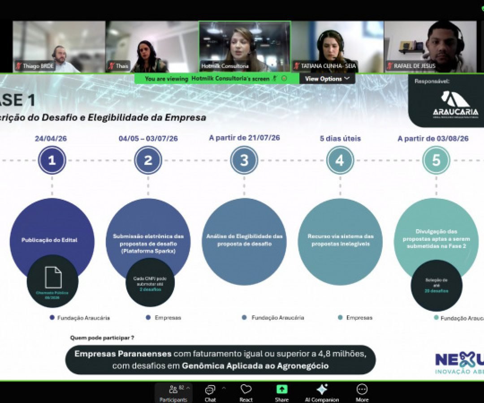Click 'Publicação do Edital' circle text
Viewport: 484px width, 403px height.
[49, 240]
